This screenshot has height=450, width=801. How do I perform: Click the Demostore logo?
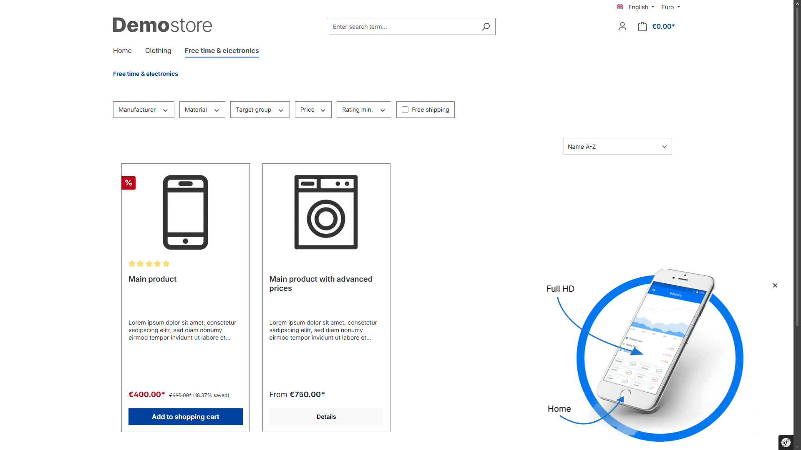[x=162, y=25]
